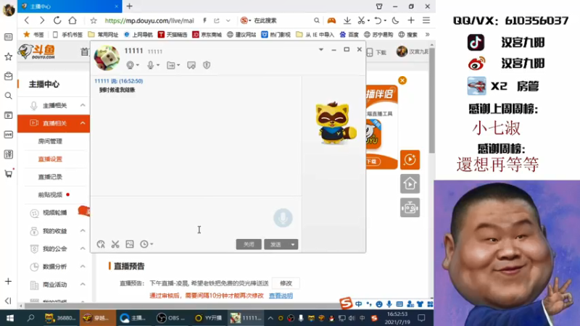Open the 手机书签 bookmark

click(67, 35)
